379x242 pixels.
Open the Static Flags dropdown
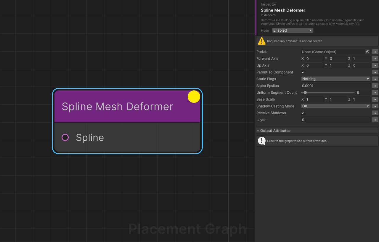[336, 79]
